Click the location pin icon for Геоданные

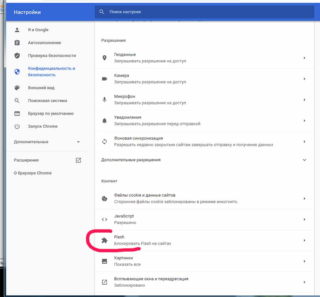click(x=105, y=58)
